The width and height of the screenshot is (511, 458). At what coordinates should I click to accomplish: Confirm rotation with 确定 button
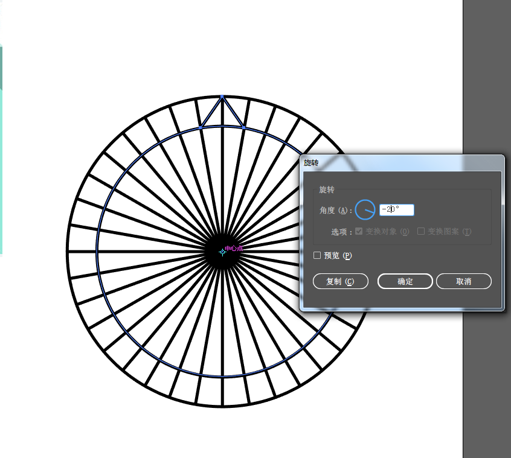tap(405, 281)
